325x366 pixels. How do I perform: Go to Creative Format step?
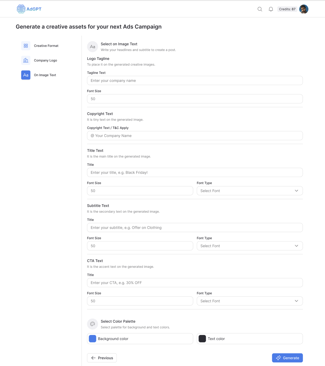[46, 46]
